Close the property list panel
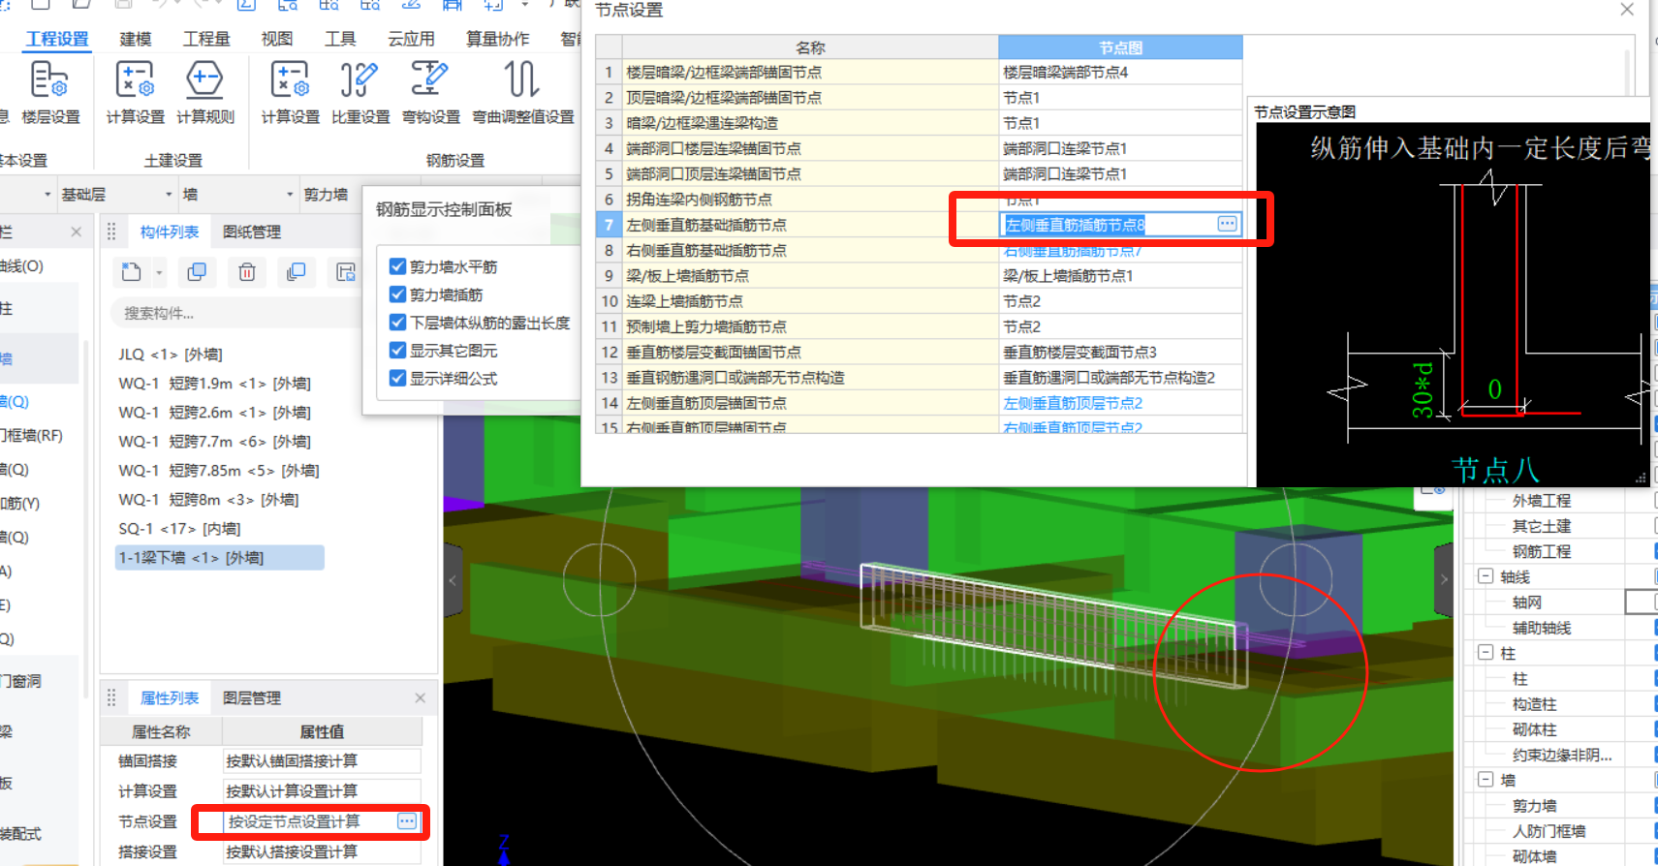 click(420, 697)
